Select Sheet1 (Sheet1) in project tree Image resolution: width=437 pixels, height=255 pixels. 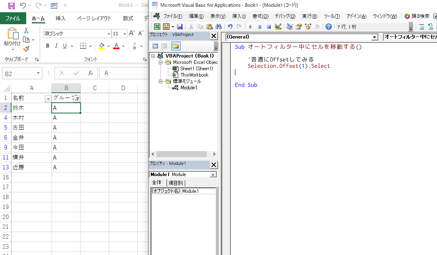(196, 69)
